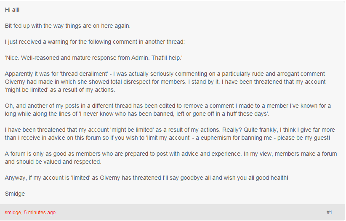Click 'and should be valued and respected' line
The width and height of the screenshot is (346, 221).
53,162
